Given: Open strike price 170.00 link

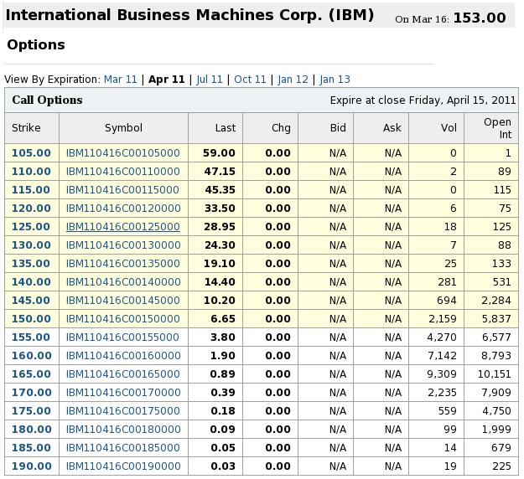Looking at the screenshot, I should pos(31,392).
